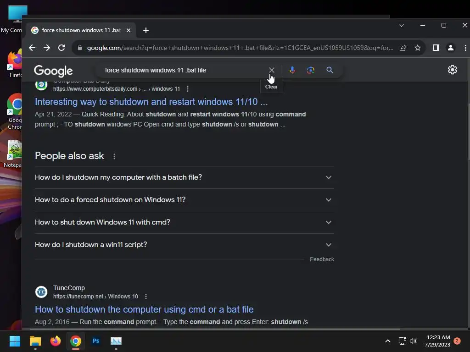The height and width of the screenshot is (352, 470).
Task: Open more options for computerbitsdaily result
Action: point(188,89)
